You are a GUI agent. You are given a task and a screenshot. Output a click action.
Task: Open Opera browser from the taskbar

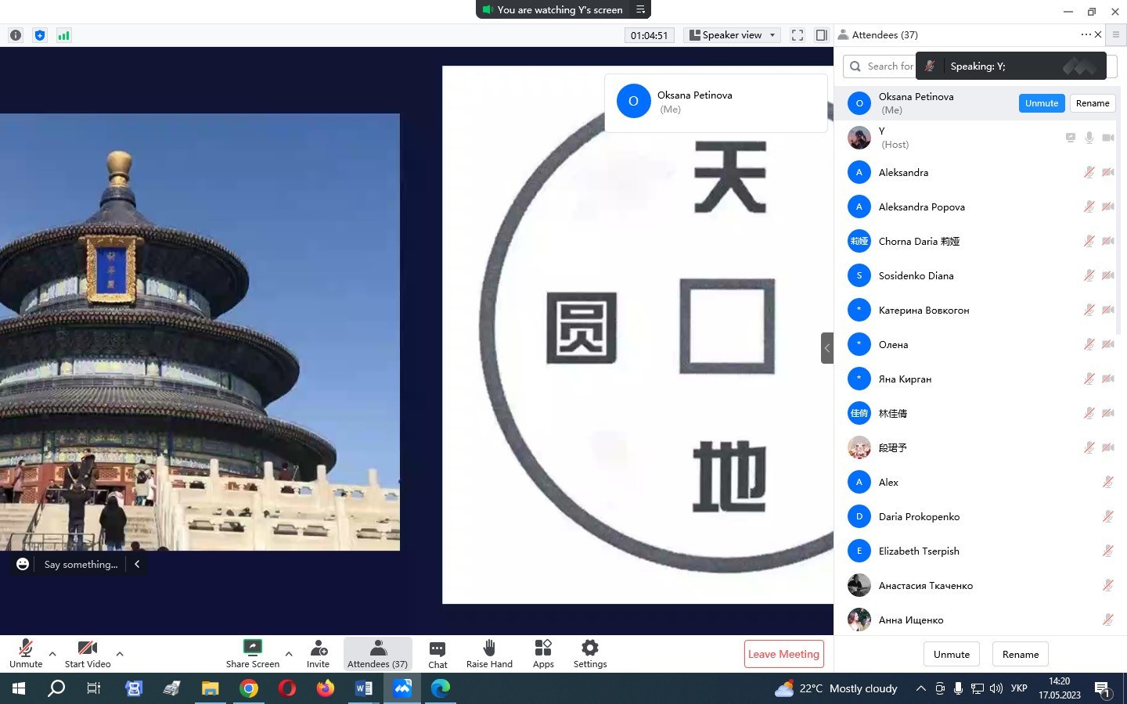[287, 688]
